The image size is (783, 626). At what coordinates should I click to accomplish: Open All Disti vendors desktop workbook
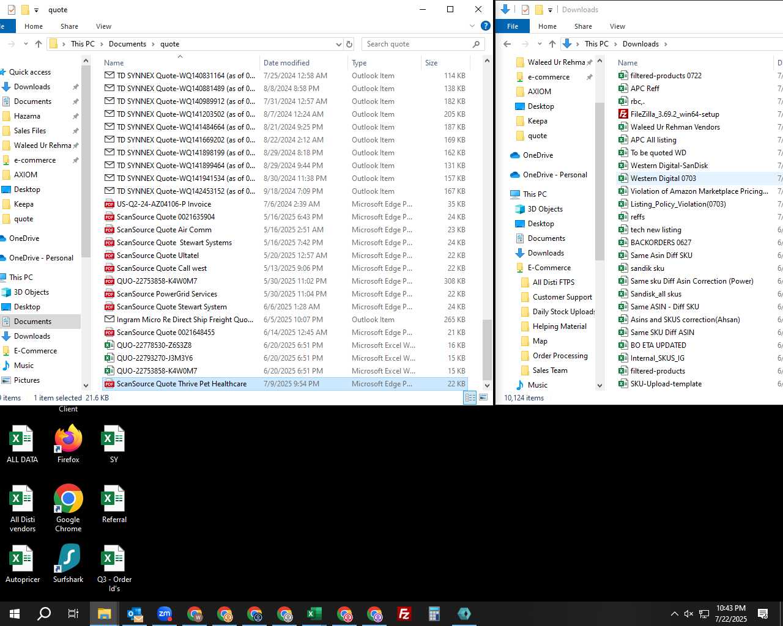click(x=23, y=509)
